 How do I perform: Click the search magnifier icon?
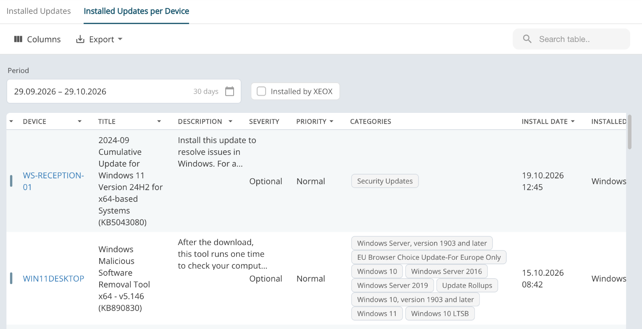tap(527, 39)
